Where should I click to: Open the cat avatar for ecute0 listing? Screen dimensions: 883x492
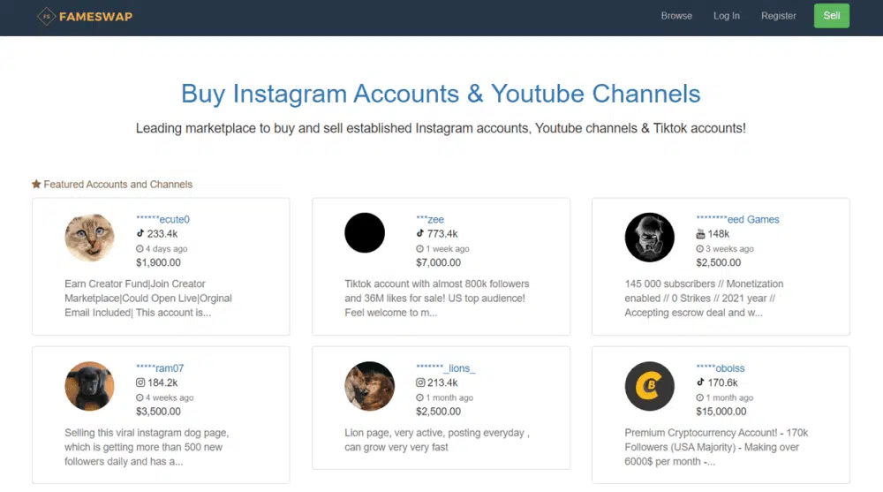[89, 238]
